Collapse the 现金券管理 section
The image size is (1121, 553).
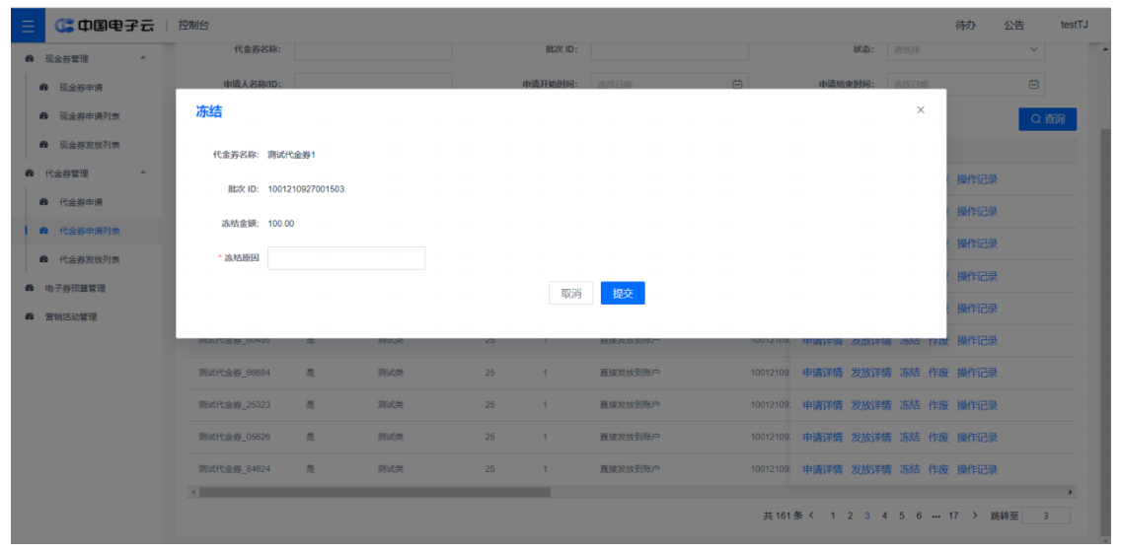click(144, 59)
